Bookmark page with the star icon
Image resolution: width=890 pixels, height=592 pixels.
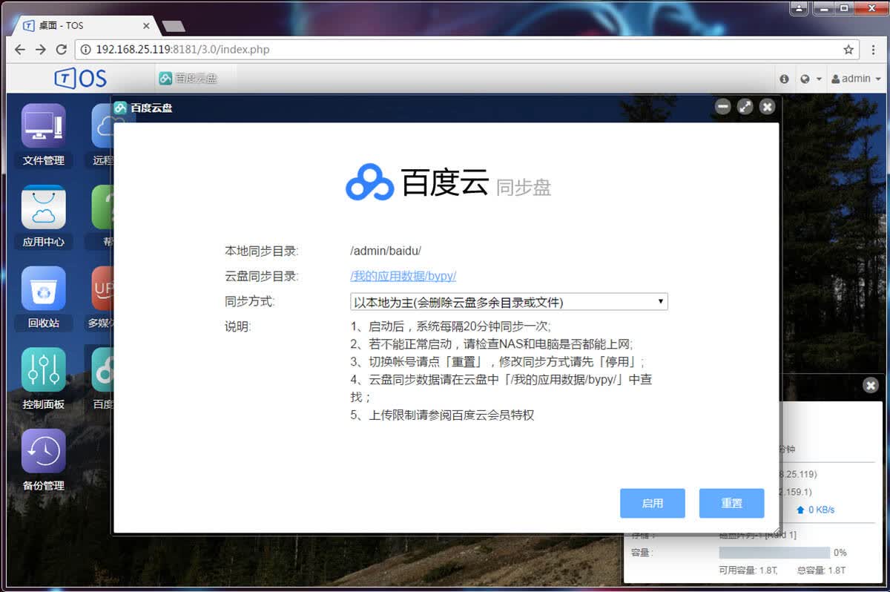click(x=848, y=50)
